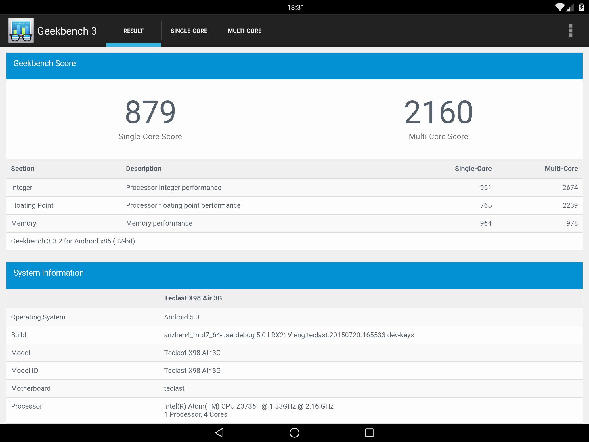The height and width of the screenshot is (442, 589).
Task: Tap Processor floating point performance description
Action: [183, 205]
